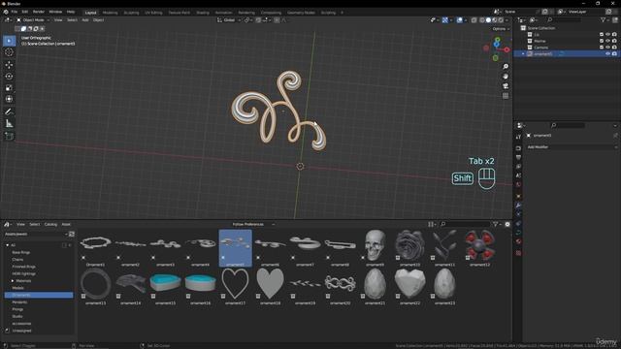Click the outliner search field
The image size is (621, 349).
click(x=564, y=19)
